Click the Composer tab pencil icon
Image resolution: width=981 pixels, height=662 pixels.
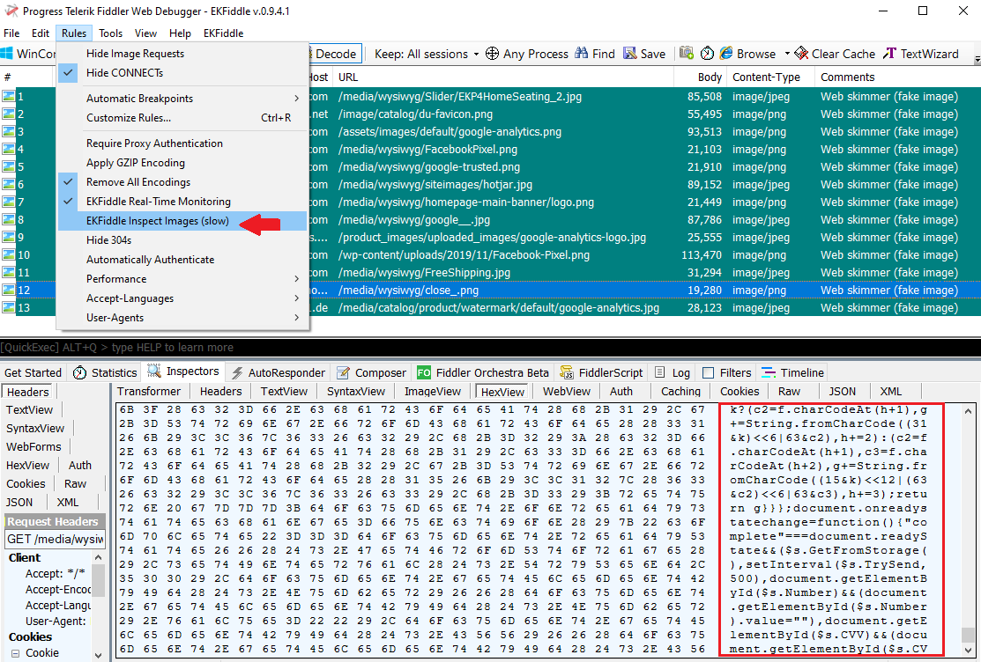pyautogui.click(x=343, y=372)
